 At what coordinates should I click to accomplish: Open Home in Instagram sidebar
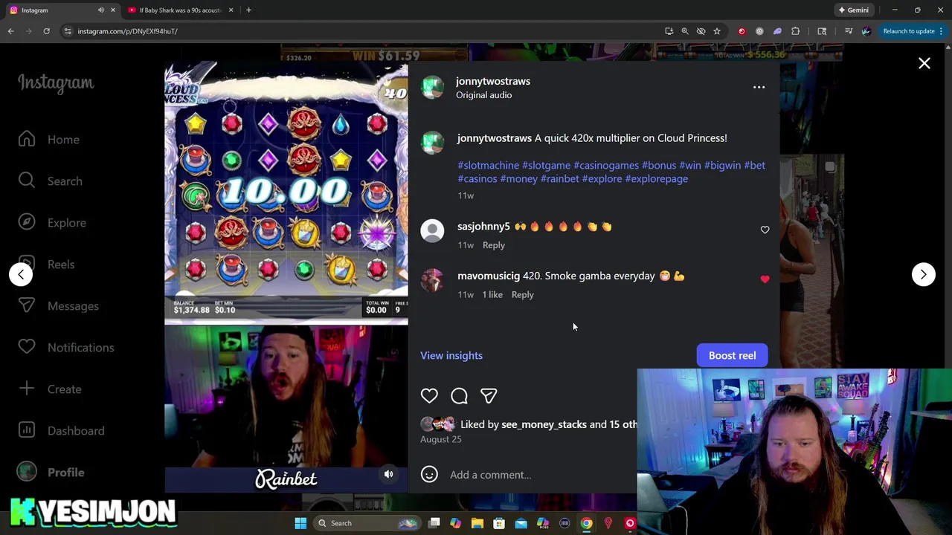click(x=49, y=140)
